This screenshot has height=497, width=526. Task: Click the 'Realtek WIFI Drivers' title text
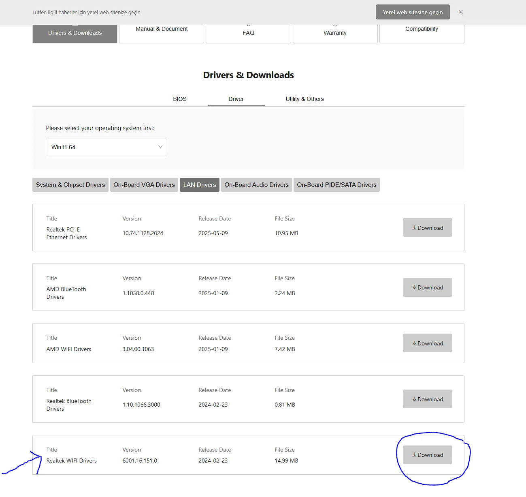point(72,461)
